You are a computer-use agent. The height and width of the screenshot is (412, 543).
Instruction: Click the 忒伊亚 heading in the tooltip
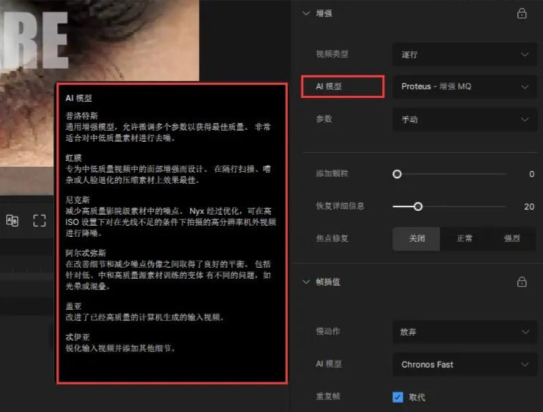pyautogui.click(x=78, y=337)
